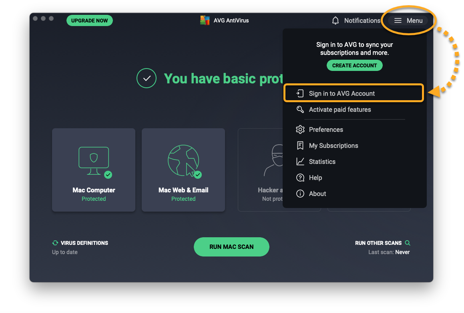Click the large checkmark status circle
The height and width of the screenshot is (313, 464).
pyautogui.click(x=147, y=78)
